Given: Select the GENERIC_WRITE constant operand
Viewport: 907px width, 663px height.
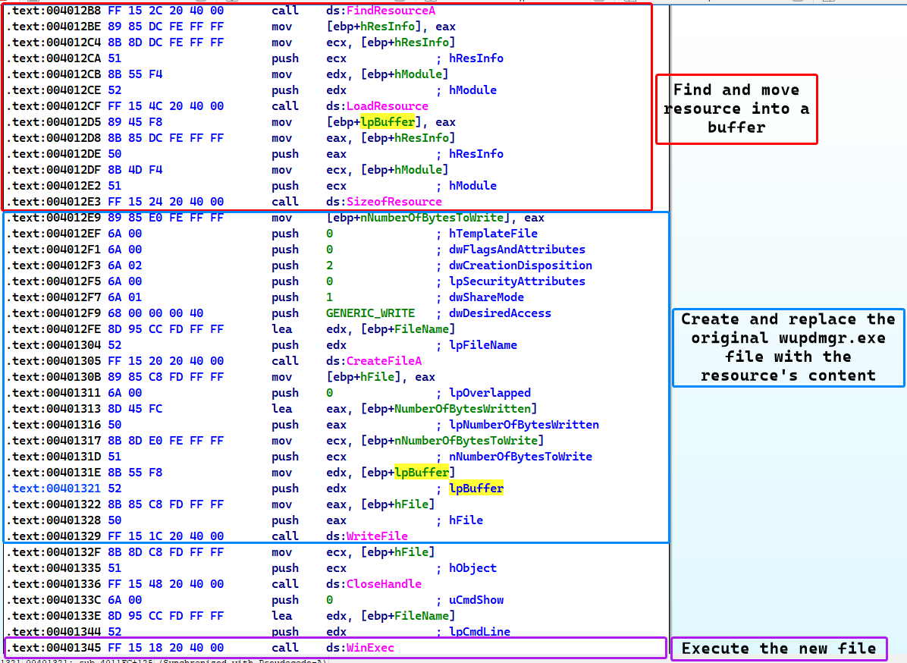Looking at the screenshot, I should (x=370, y=313).
